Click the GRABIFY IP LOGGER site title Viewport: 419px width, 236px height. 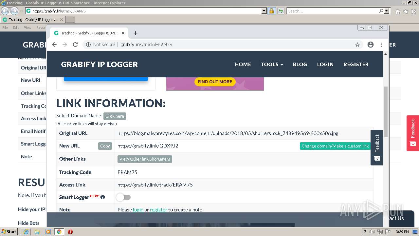click(x=100, y=64)
